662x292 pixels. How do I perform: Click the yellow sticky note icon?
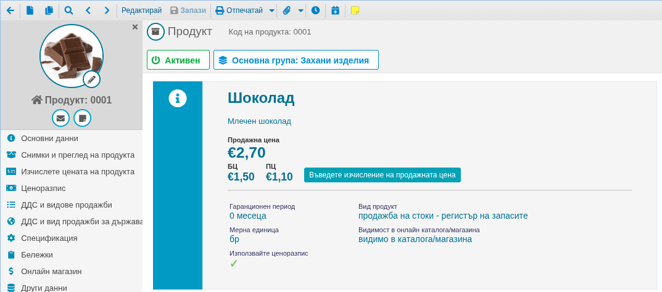click(355, 10)
